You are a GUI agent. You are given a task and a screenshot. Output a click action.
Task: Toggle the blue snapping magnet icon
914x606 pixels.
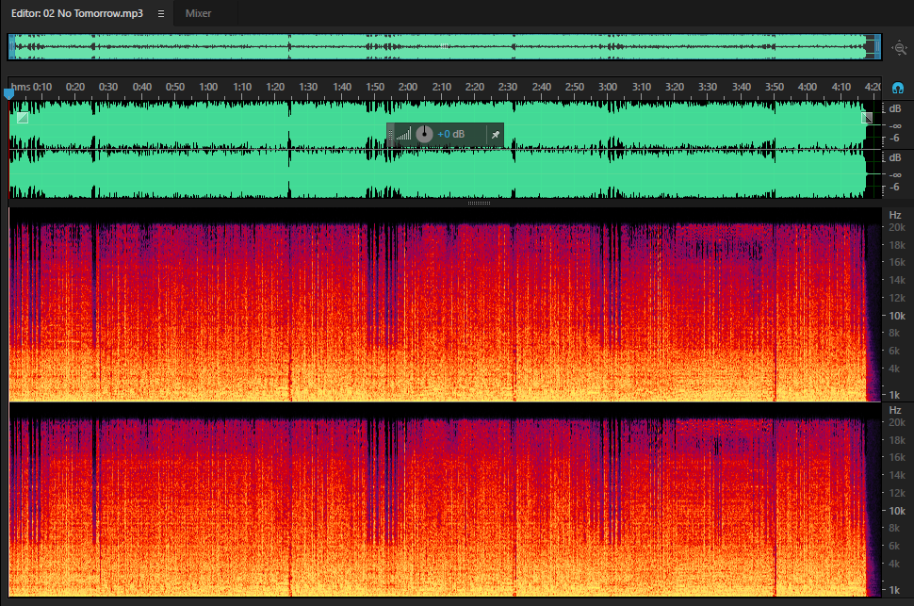click(898, 88)
